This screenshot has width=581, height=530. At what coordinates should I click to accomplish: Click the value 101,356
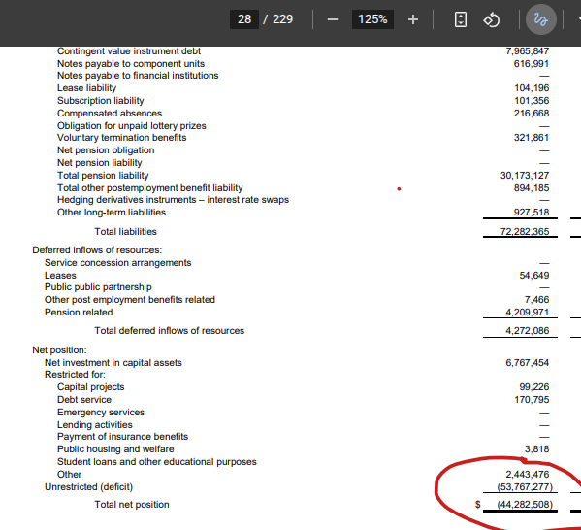532,101
